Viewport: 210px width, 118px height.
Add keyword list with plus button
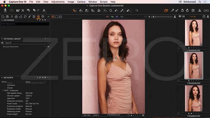pyautogui.click(x=48, y=47)
